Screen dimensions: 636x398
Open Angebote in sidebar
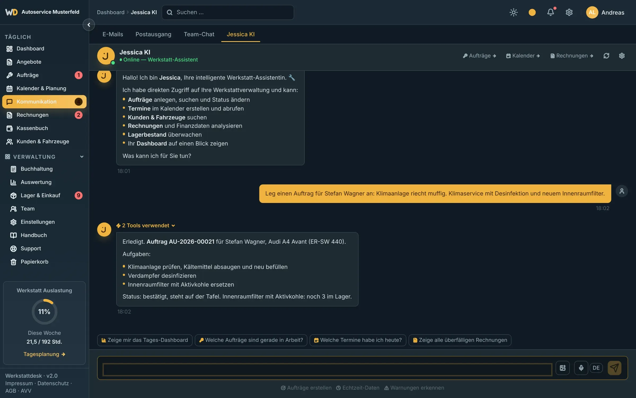point(44,62)
